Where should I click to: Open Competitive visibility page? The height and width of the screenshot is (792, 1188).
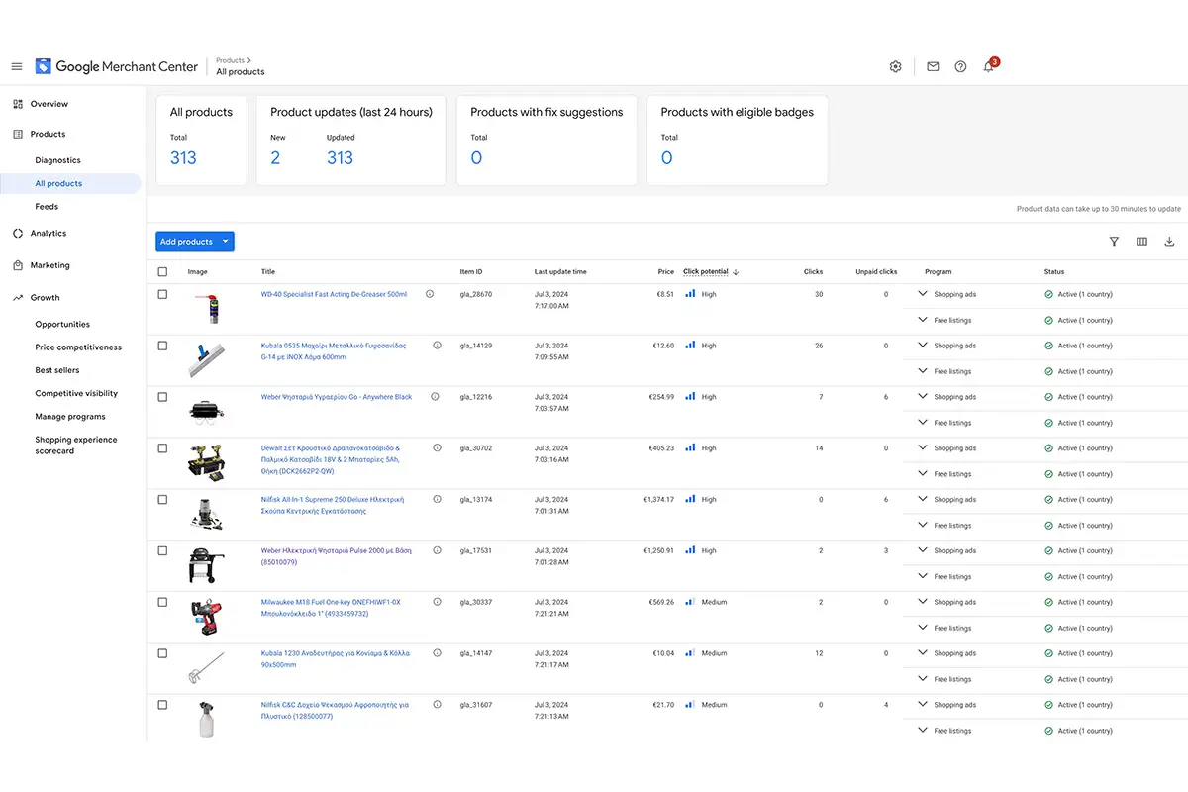76,394
